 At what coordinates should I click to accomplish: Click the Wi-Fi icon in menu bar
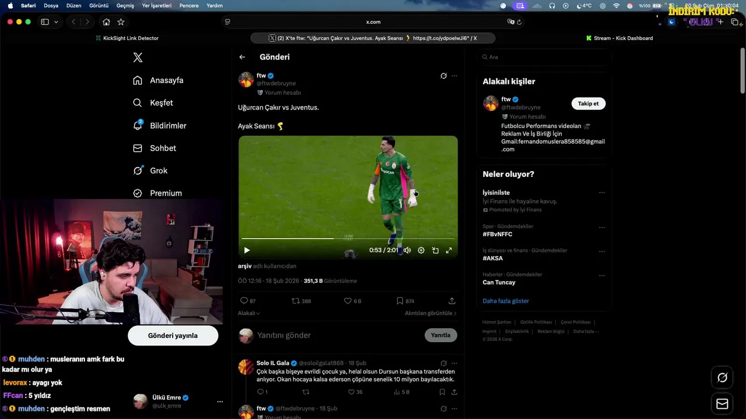[x=617, y=5]
